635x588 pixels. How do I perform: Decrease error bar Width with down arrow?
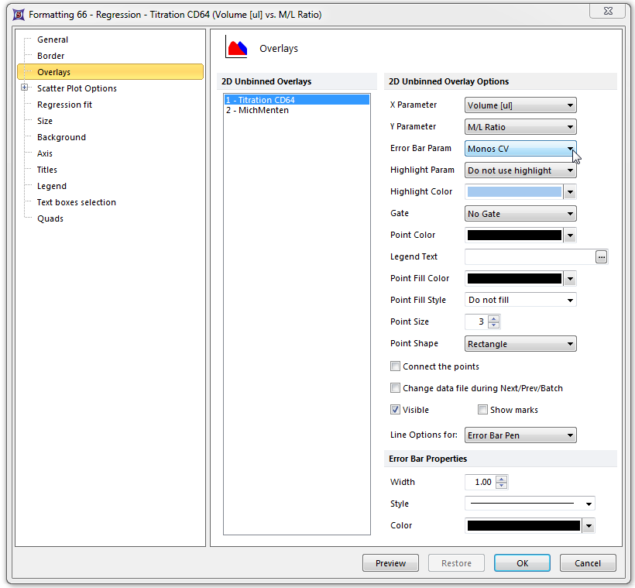502,486
